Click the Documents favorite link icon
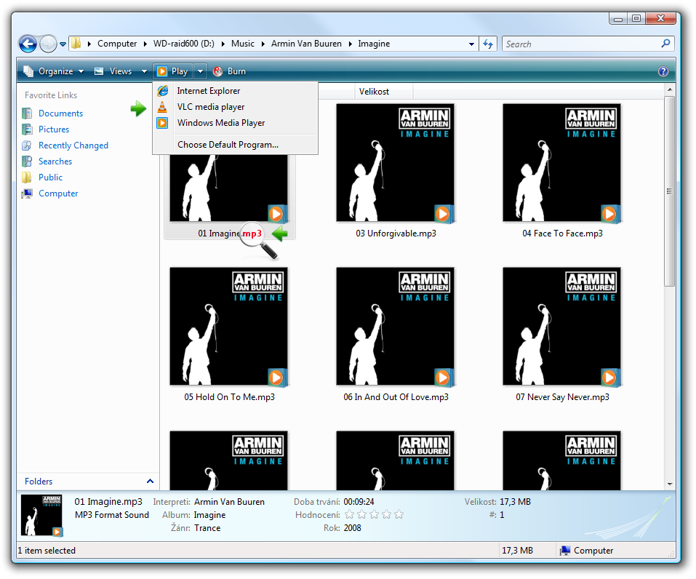This screenshot has height=579, width=696. click(27, 113)
